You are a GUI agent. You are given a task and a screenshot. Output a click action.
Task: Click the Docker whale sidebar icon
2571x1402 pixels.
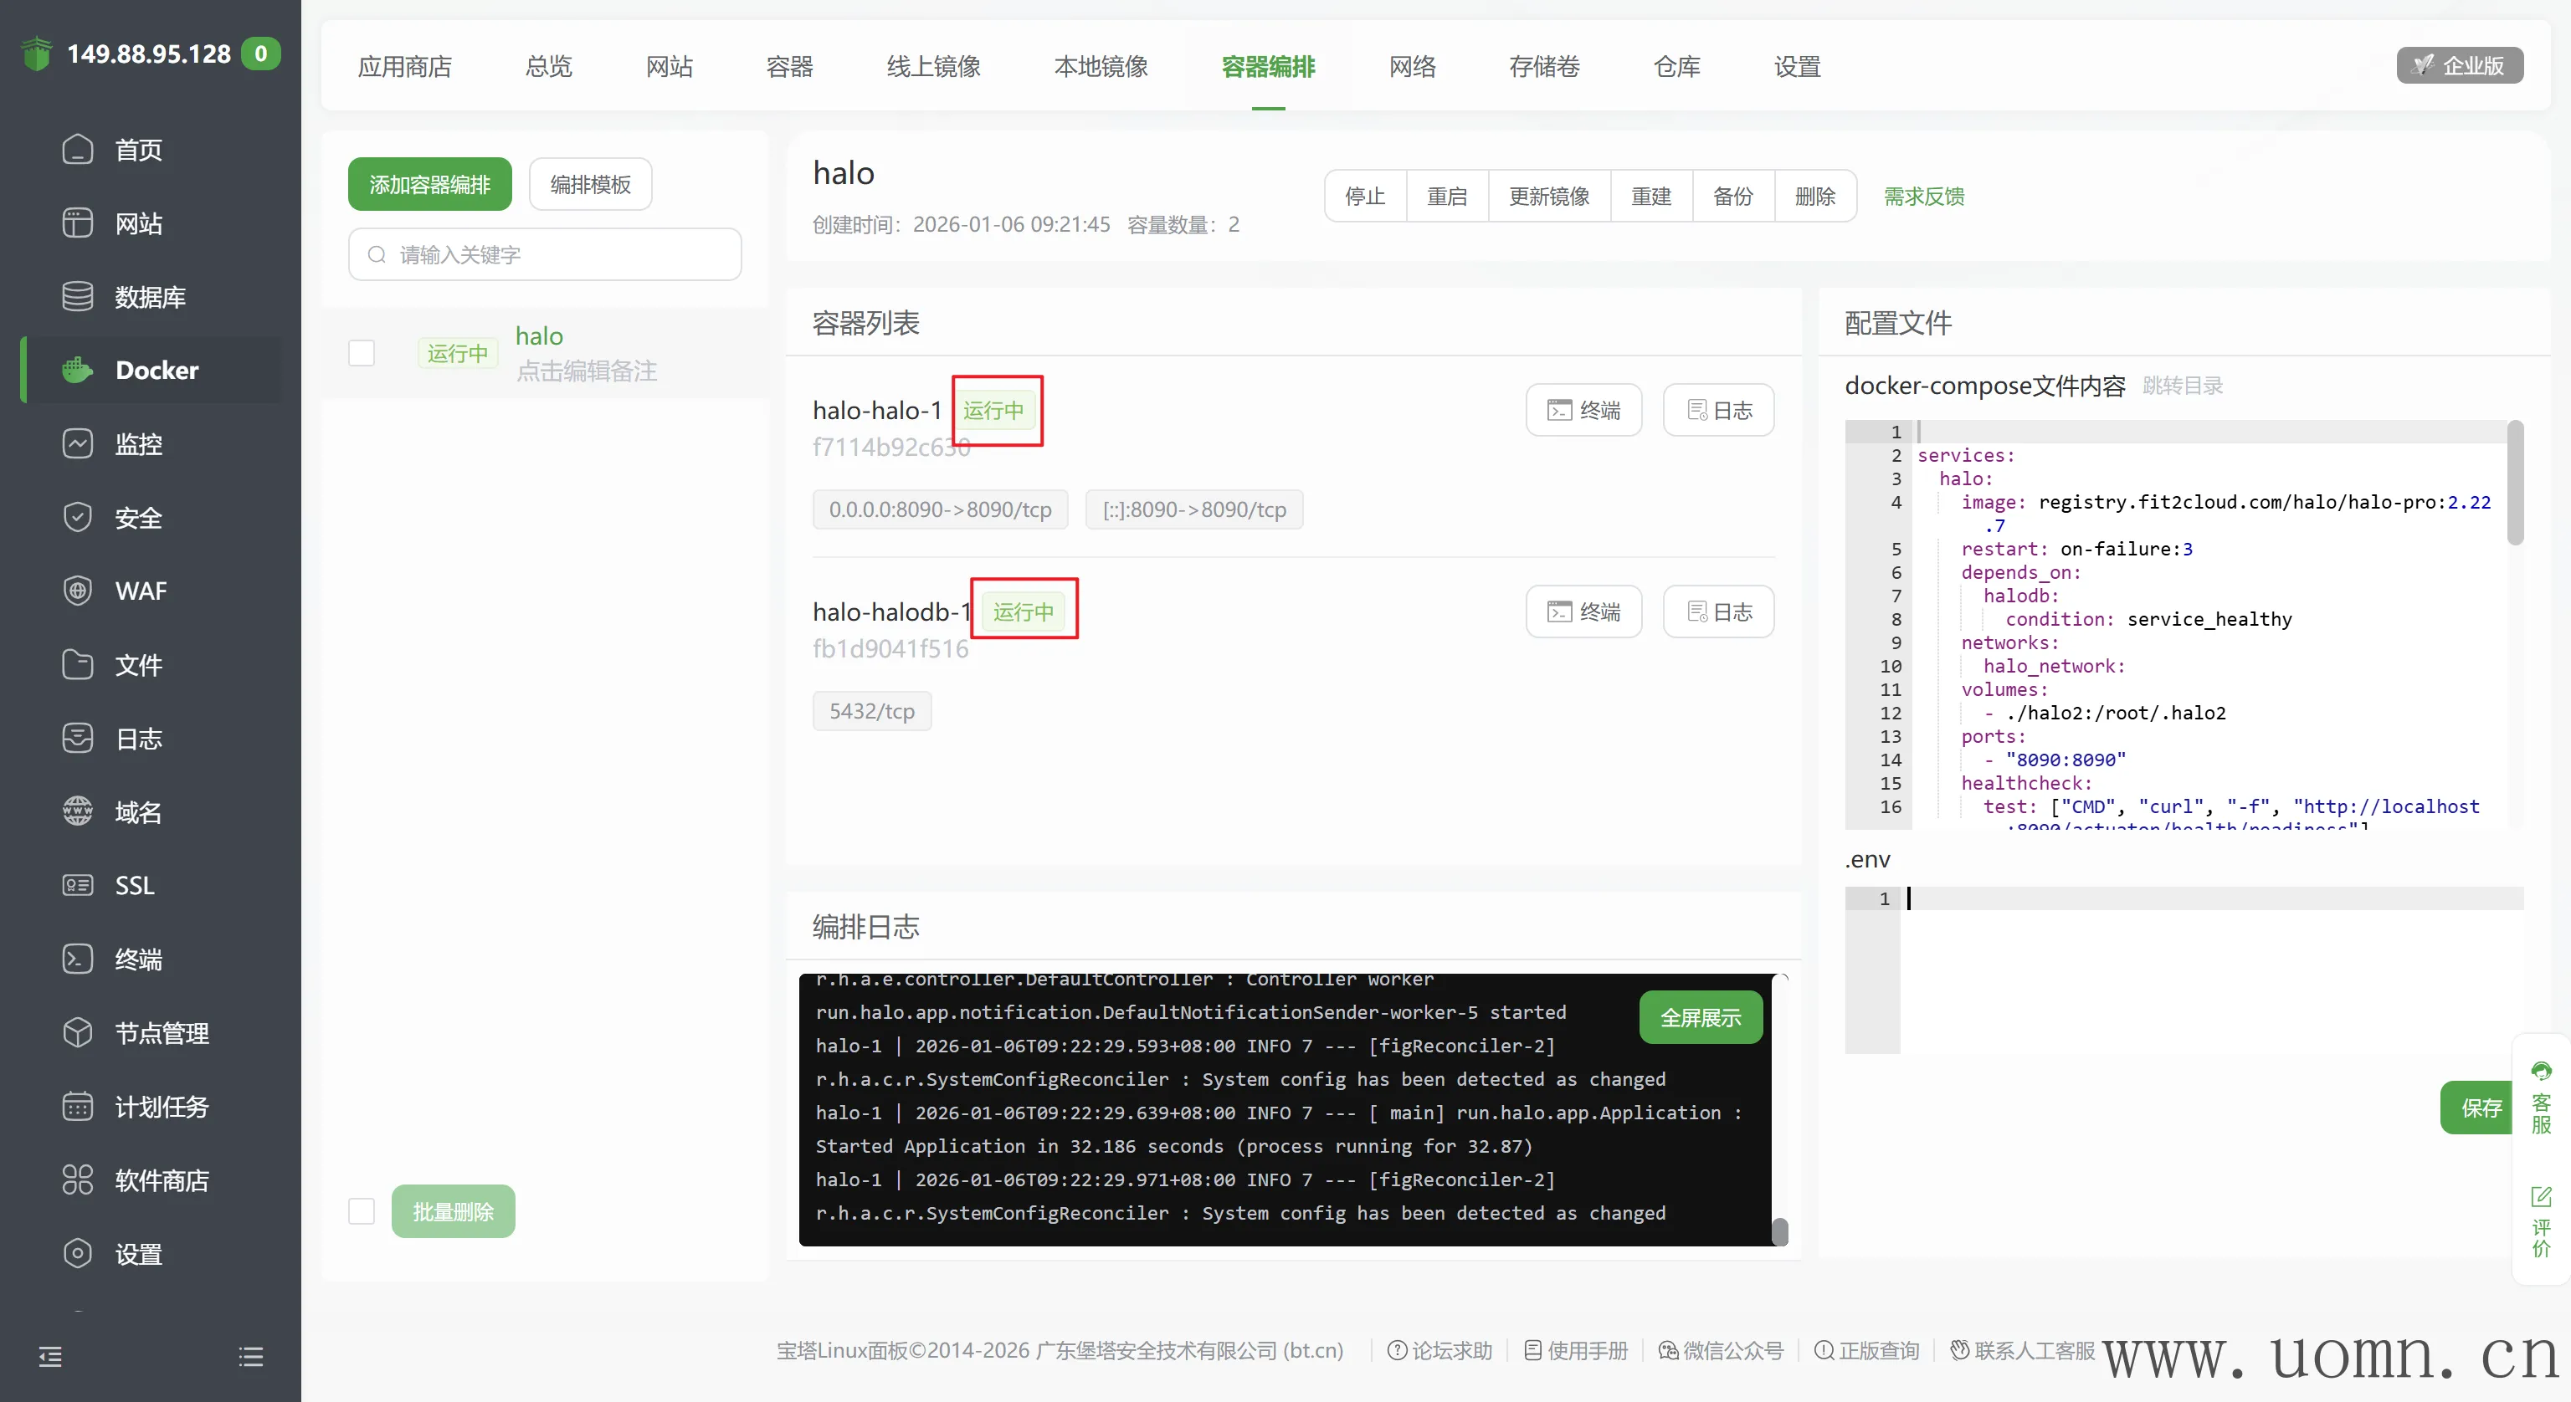click(77, 371)
